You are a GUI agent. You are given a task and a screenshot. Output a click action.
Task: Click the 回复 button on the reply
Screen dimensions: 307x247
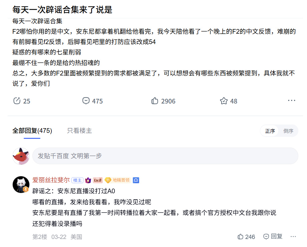(273, 236)
